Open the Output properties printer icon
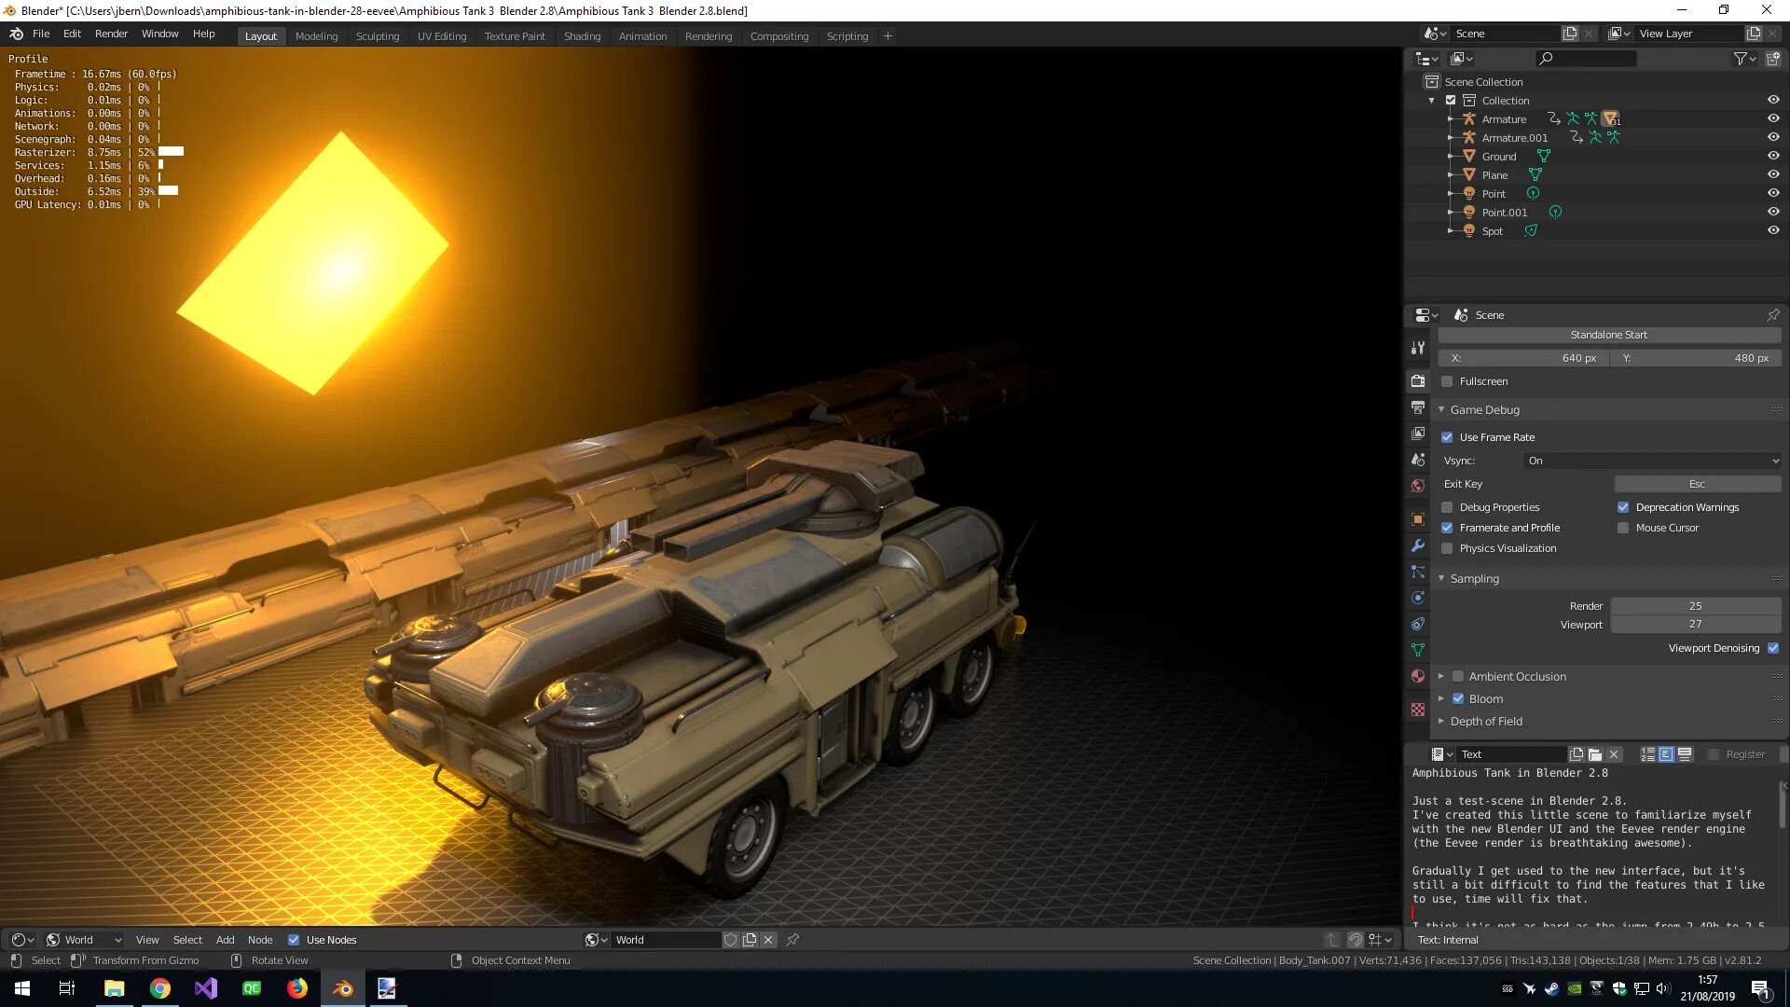 pyautogui.click(x=1418, y=408)
